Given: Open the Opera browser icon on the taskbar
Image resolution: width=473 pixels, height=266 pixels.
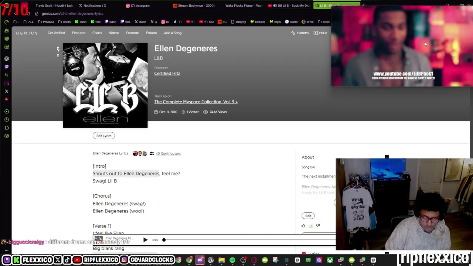Looking at the screenshot, I should 254,260.
